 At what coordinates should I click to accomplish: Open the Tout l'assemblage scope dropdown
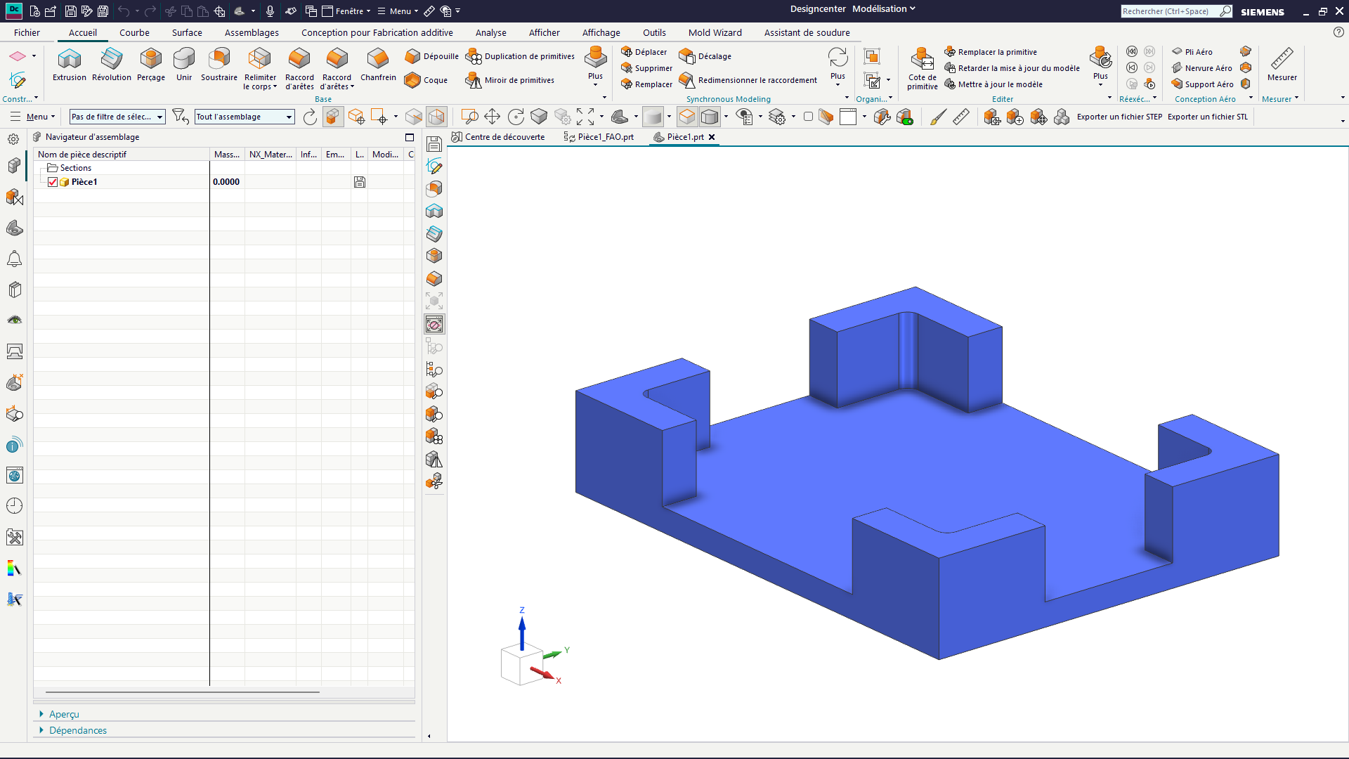[x=245, y=117]
